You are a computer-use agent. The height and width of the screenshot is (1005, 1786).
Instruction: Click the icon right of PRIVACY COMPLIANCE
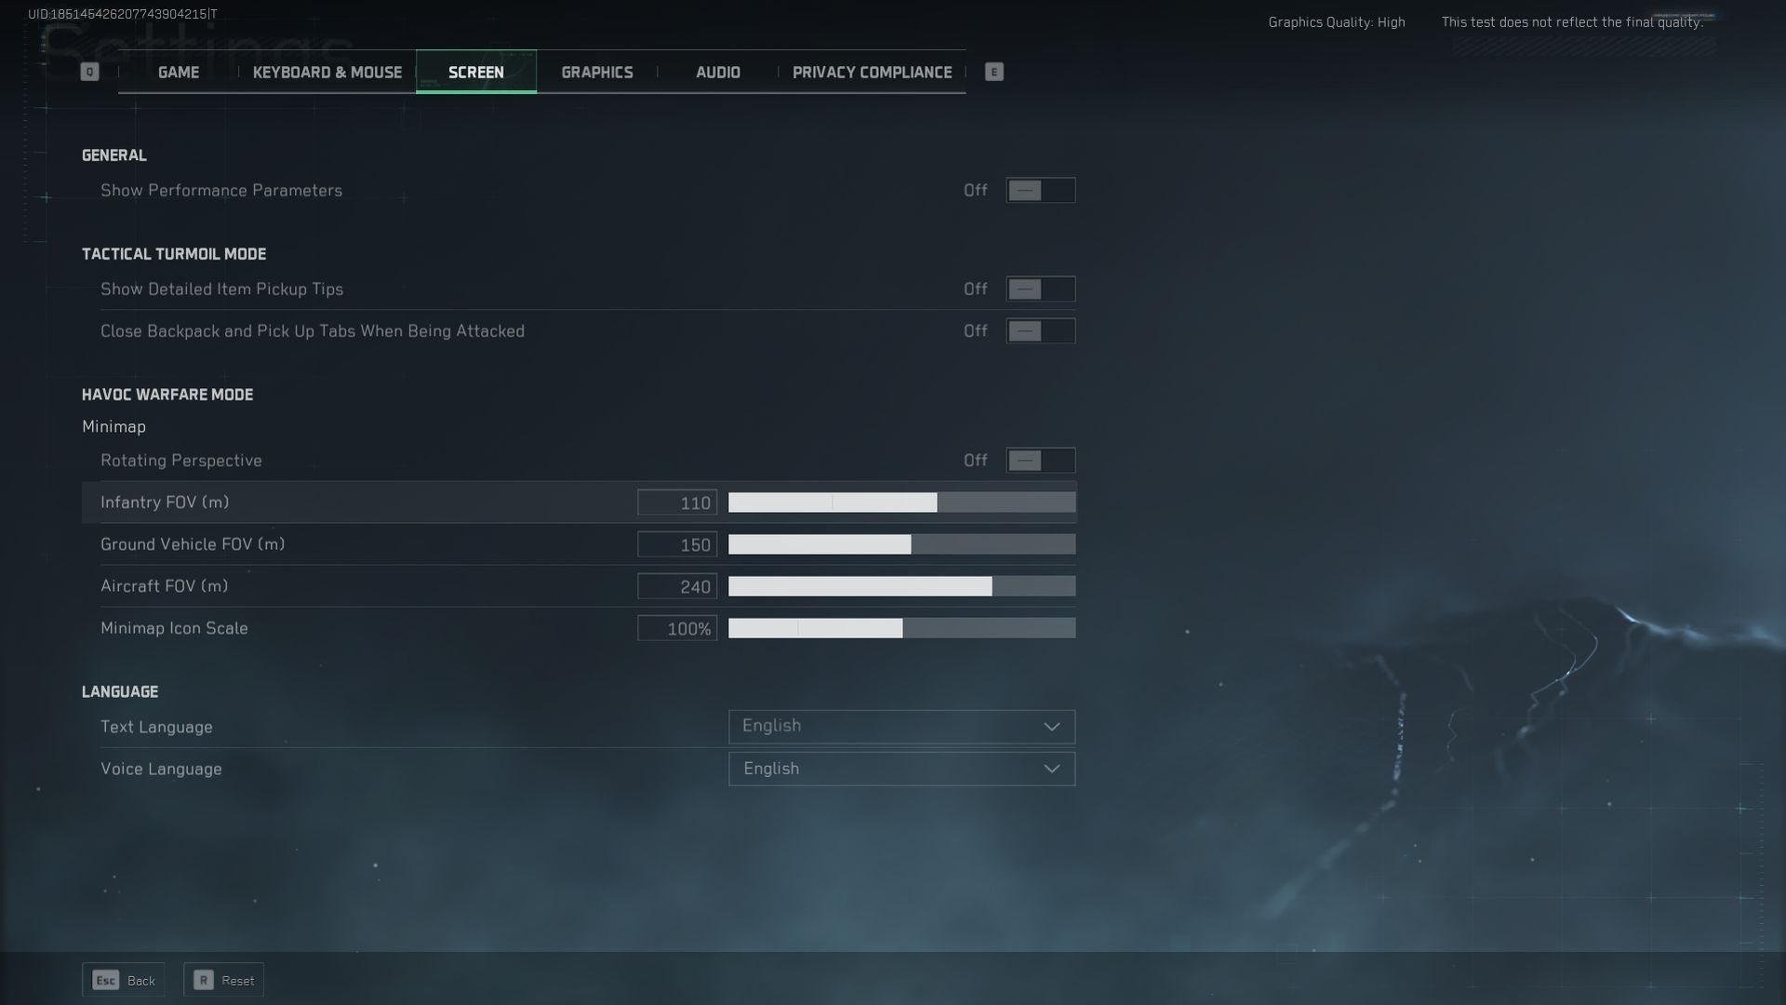coord(993,70)
